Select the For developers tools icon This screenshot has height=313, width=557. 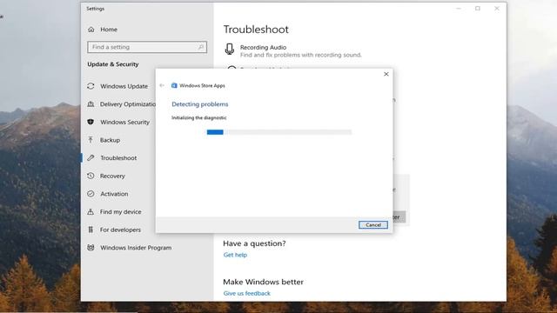pyautogui.click(x=91, y=230)
